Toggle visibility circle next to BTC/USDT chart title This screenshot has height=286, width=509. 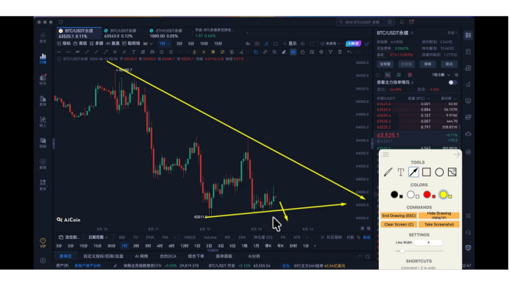tap(59, 59)
